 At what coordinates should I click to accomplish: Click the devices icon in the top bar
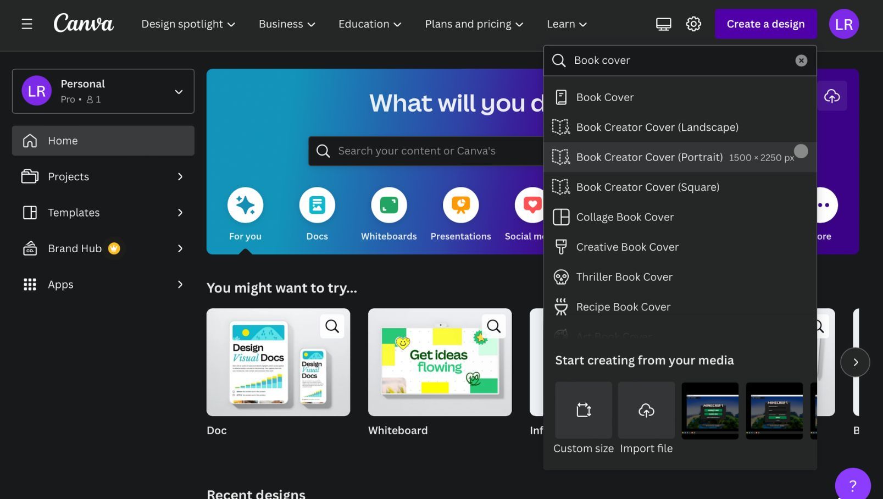coord(663,24)
